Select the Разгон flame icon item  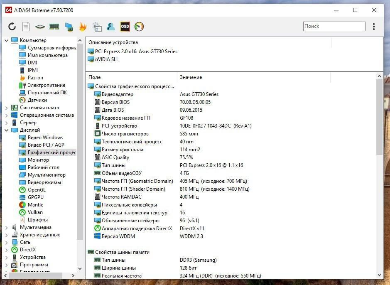coord(22,78)
